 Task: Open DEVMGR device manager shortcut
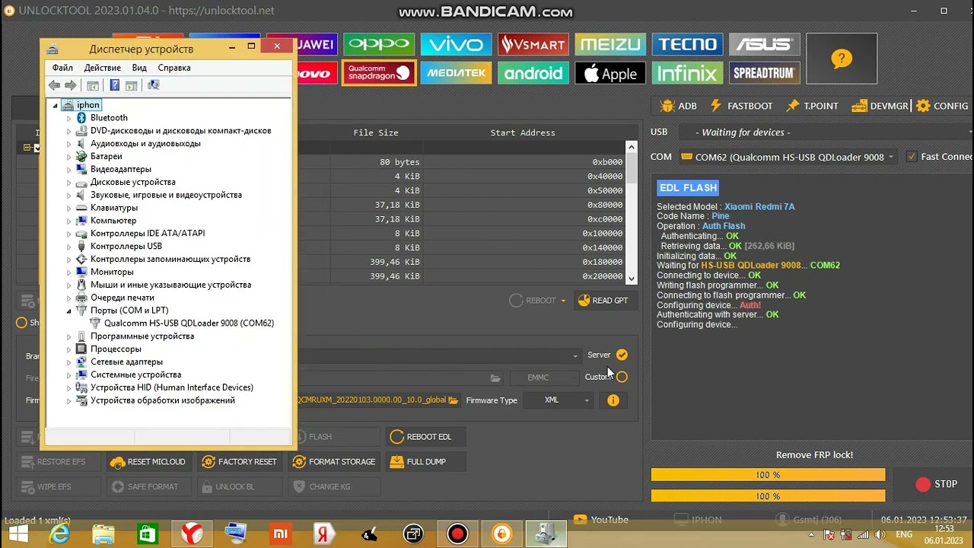(880, 106)
